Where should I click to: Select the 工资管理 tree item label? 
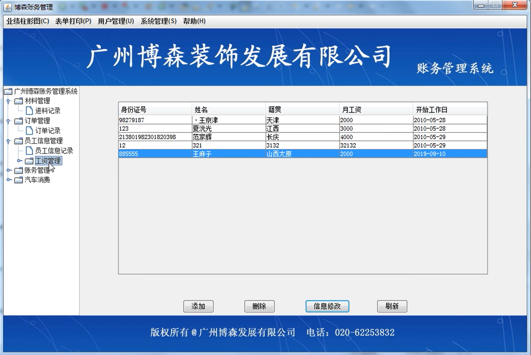(x=48, y=161)
